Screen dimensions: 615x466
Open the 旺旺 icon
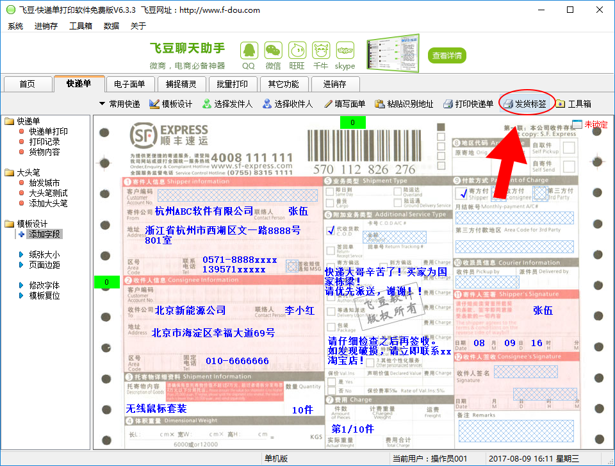[297, 51]
